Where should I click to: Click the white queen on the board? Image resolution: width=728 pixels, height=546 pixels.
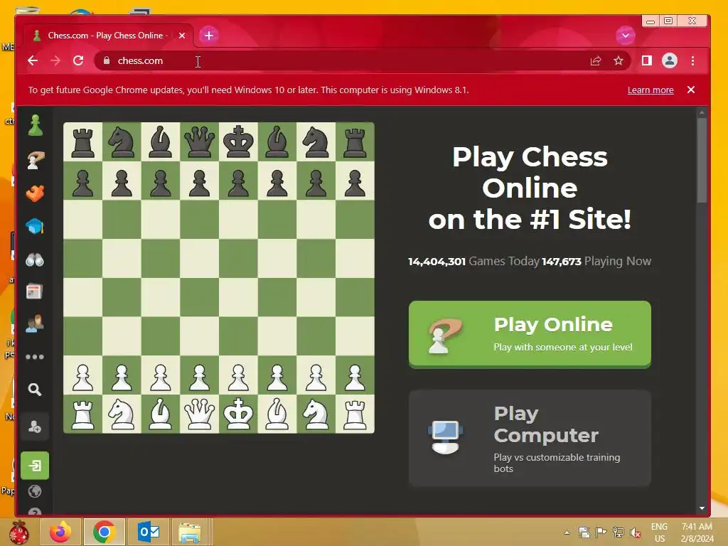(199, 414)
